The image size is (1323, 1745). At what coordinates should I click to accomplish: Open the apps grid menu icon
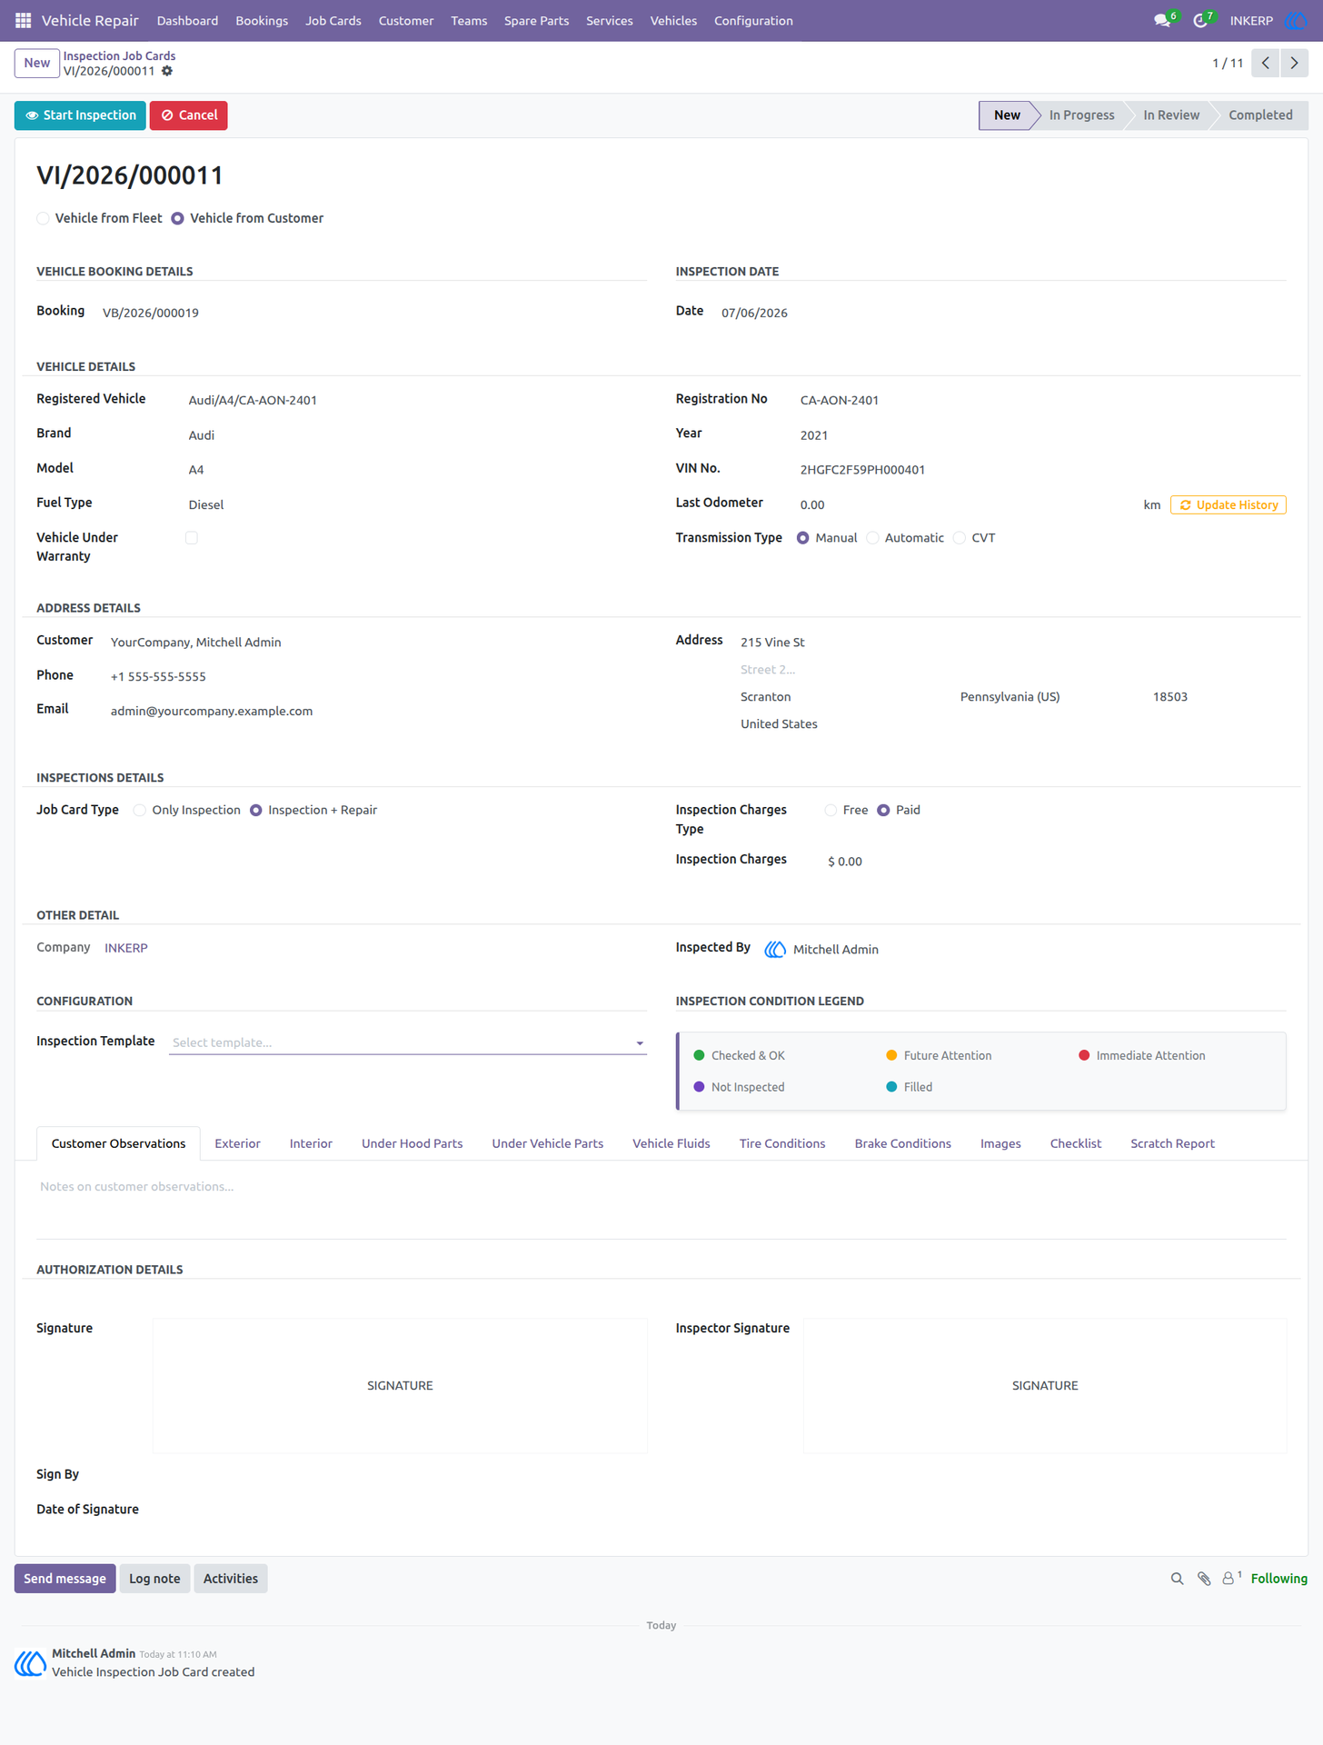coord(24,20)
